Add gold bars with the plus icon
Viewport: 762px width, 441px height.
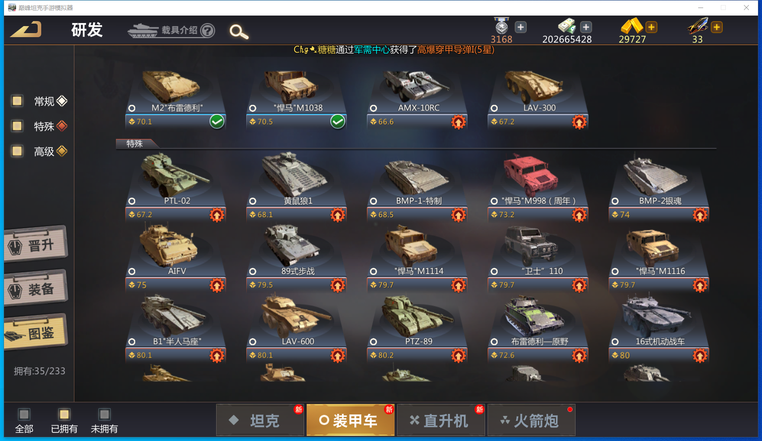click(x=651, y=27)
